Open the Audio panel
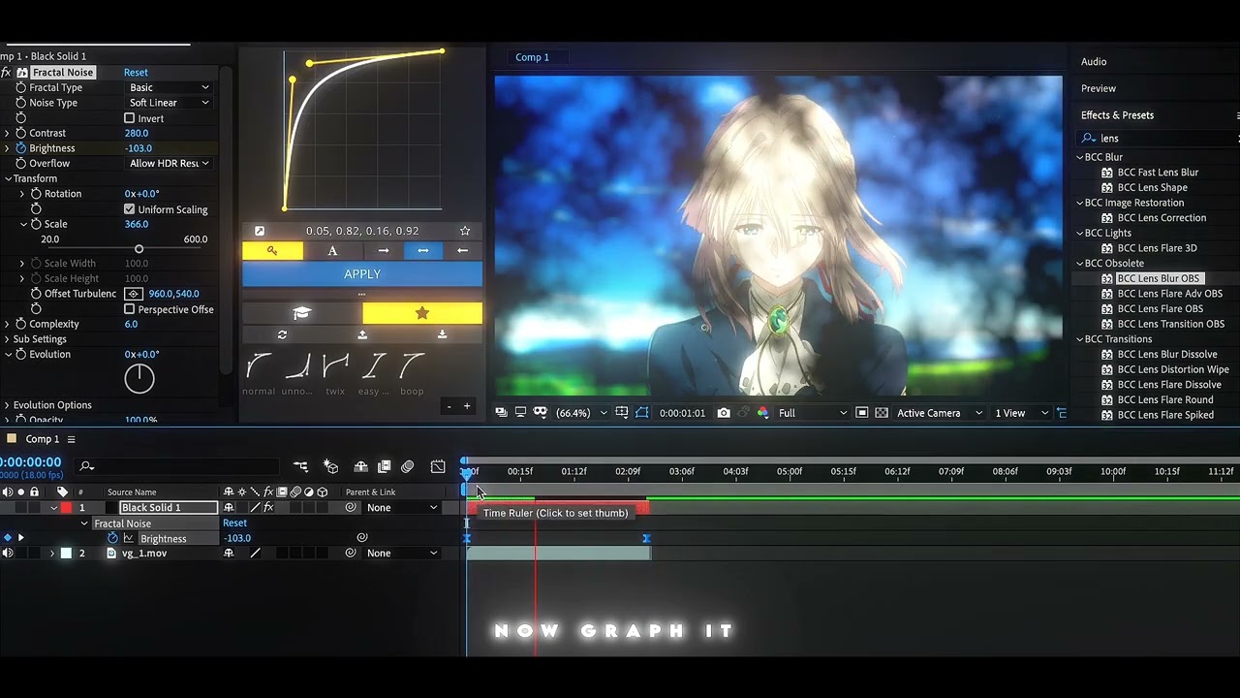 click(x=1094, y=62)
